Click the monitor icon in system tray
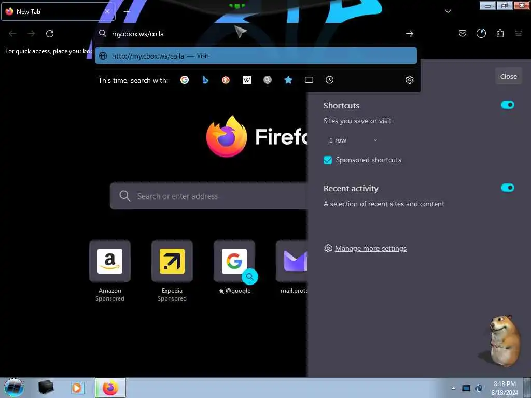The width and height of the screenshot is (531, 398). coord(466,388)
